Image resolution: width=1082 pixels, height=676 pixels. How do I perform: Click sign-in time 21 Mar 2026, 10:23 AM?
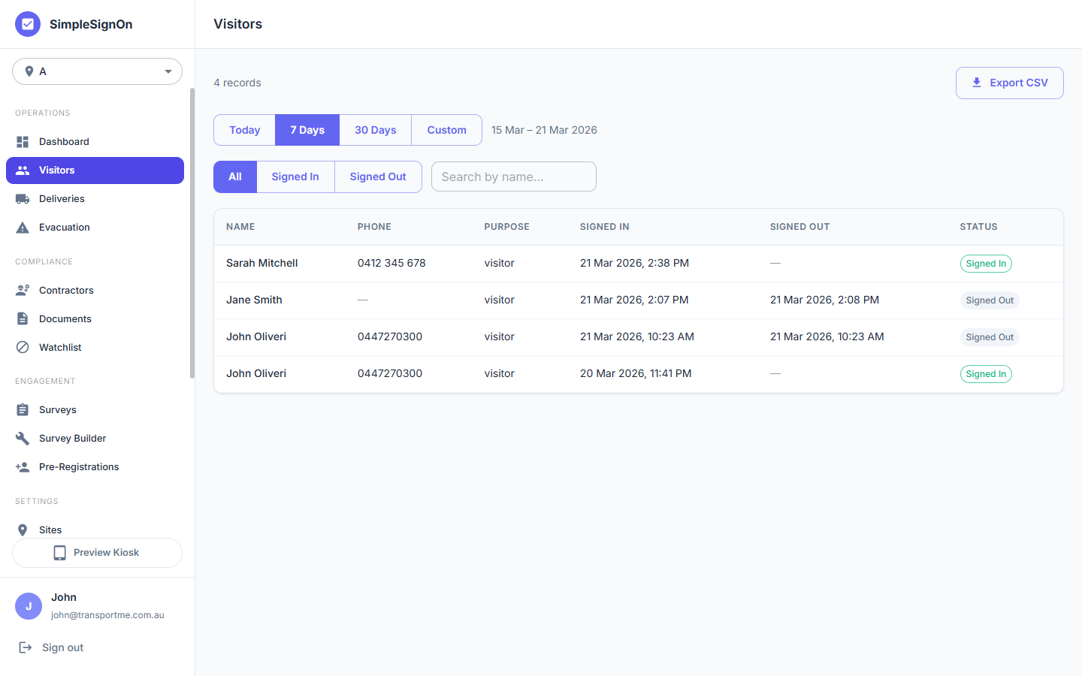pos(637,337)
